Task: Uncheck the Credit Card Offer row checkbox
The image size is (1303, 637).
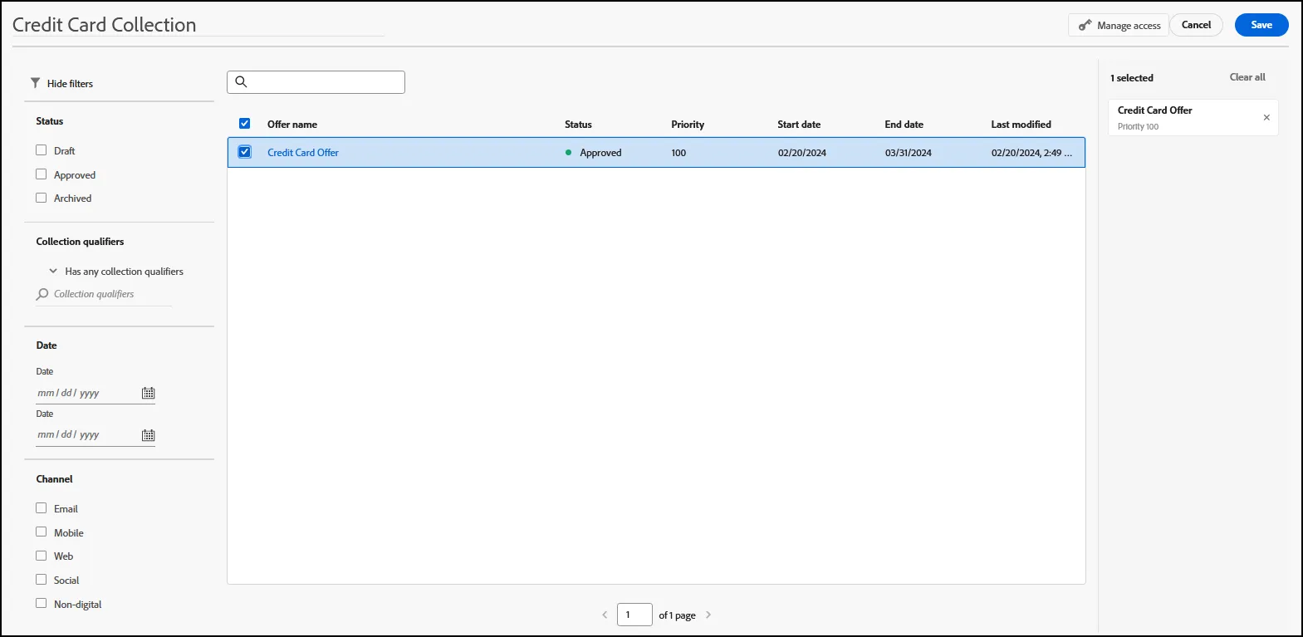Action: coord(244,152)
